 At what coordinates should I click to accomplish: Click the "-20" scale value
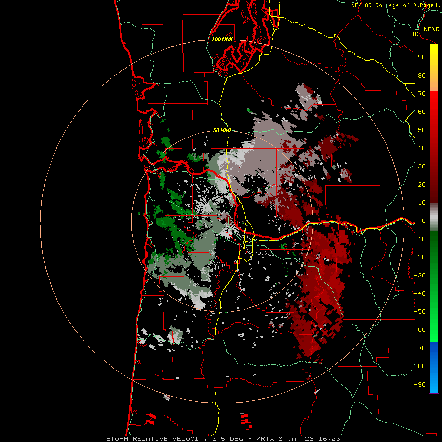[x=420, y=257]
